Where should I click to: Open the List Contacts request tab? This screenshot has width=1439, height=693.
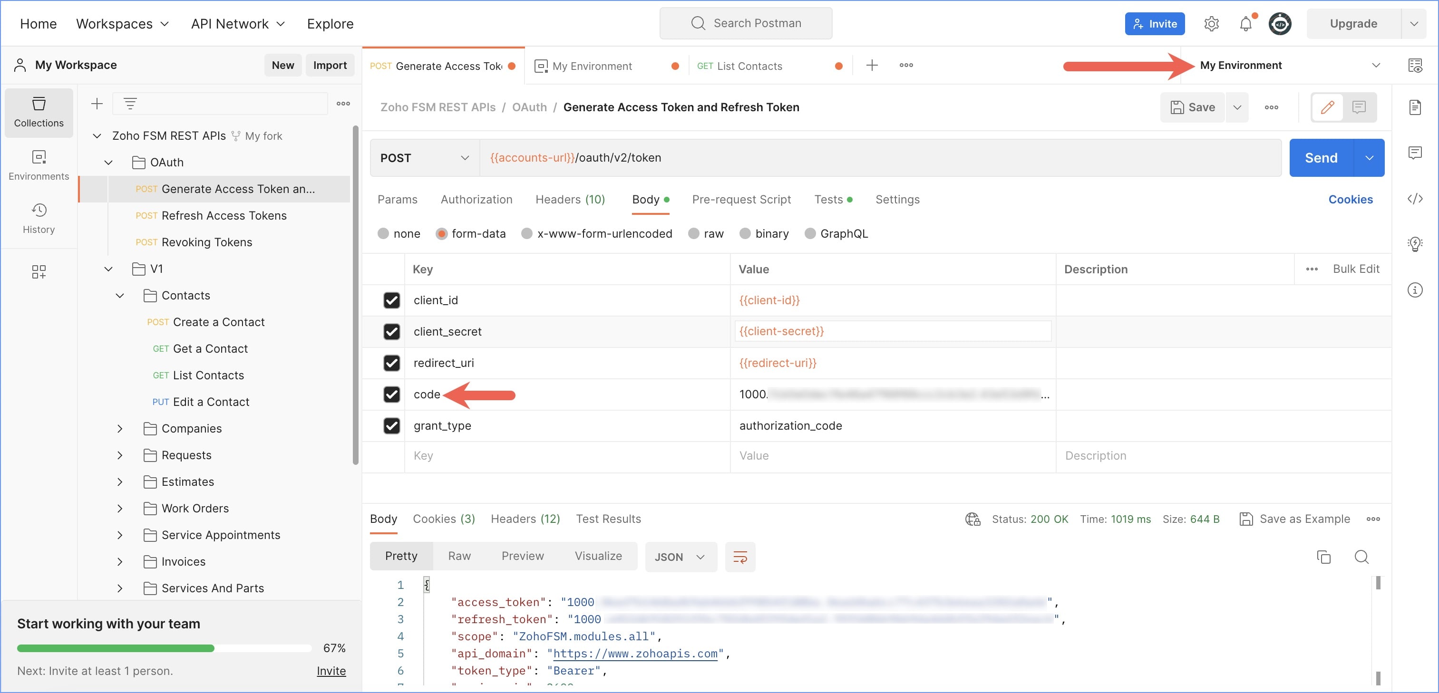[x=749, y=66]
